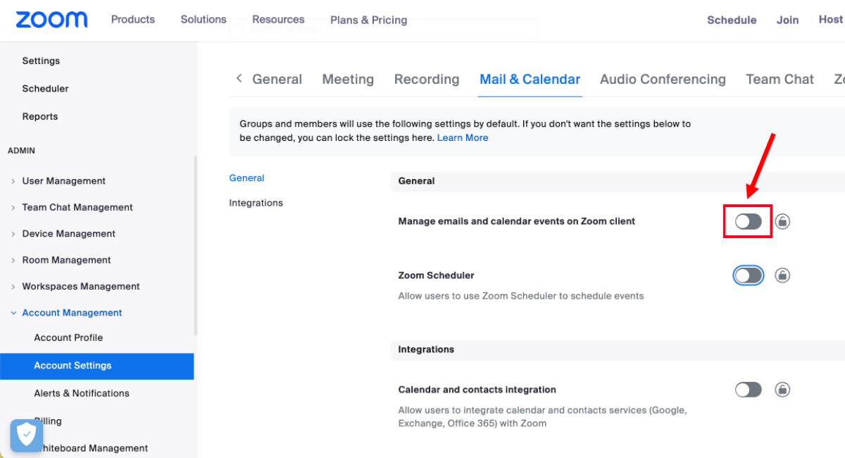
Task: Select the Mail & Calendar tab
Action: (530, 80)
